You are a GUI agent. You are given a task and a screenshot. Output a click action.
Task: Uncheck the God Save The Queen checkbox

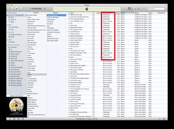[x=69, y=38]
